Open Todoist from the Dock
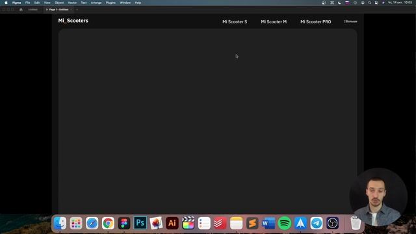The width and height of the screenshot is (416, 234). point(220,223)
